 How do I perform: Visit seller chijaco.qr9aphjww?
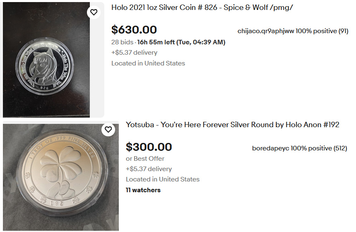click(x=265, y=31)
